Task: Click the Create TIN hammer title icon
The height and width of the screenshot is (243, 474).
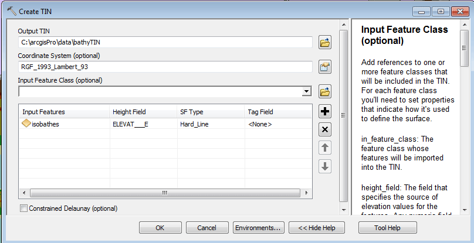Action: (11, 11)
